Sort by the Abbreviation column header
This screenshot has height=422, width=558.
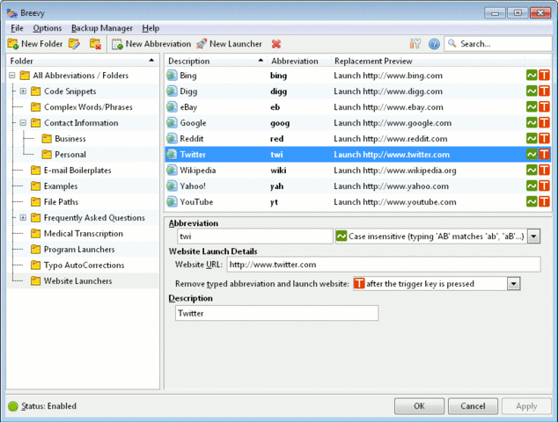[299, 62]
